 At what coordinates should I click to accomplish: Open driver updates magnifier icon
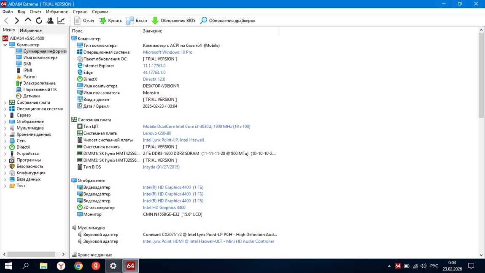[204, 20]
